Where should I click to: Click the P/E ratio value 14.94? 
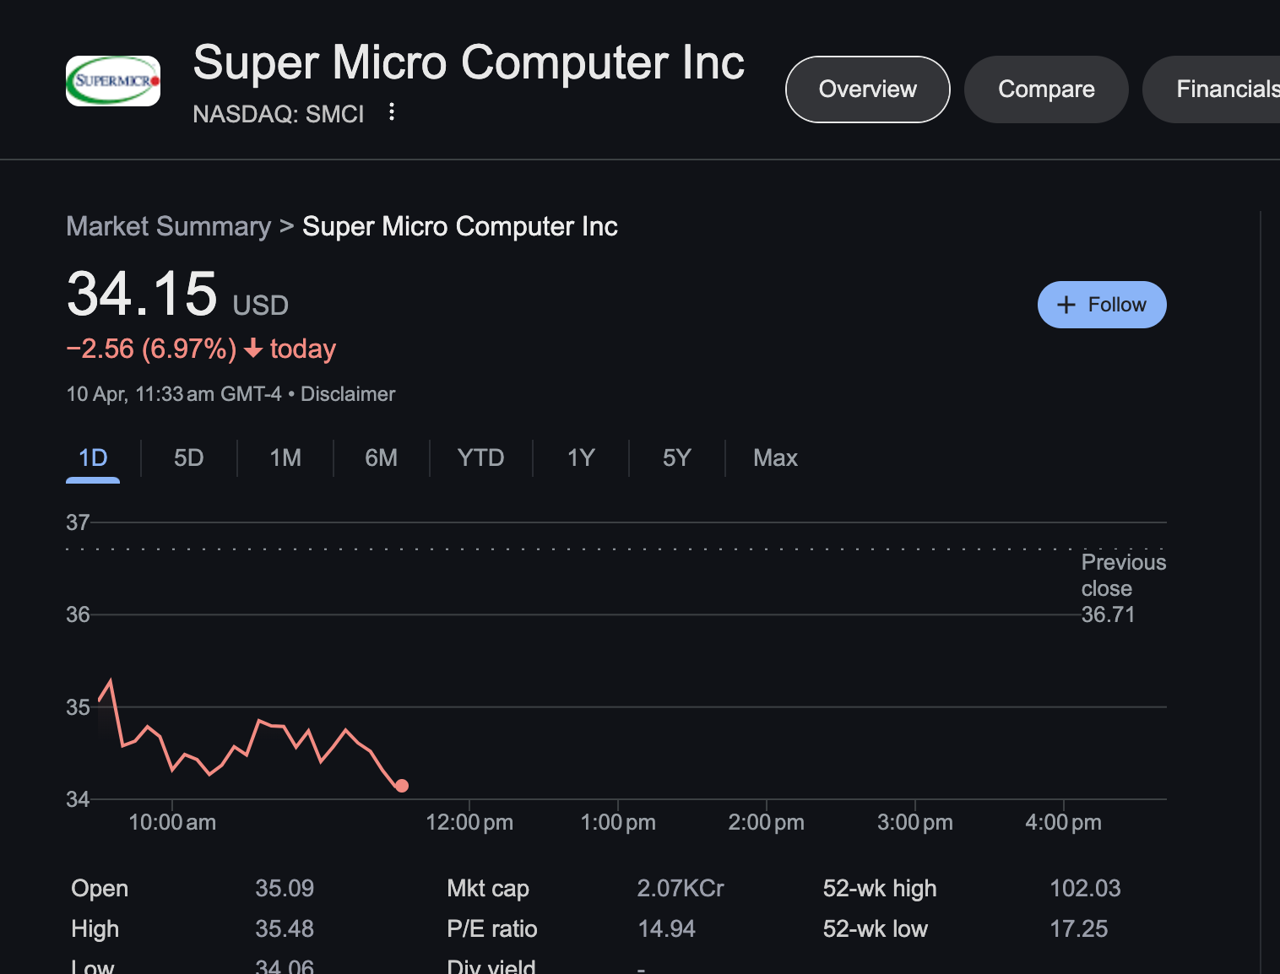[666, 929]
